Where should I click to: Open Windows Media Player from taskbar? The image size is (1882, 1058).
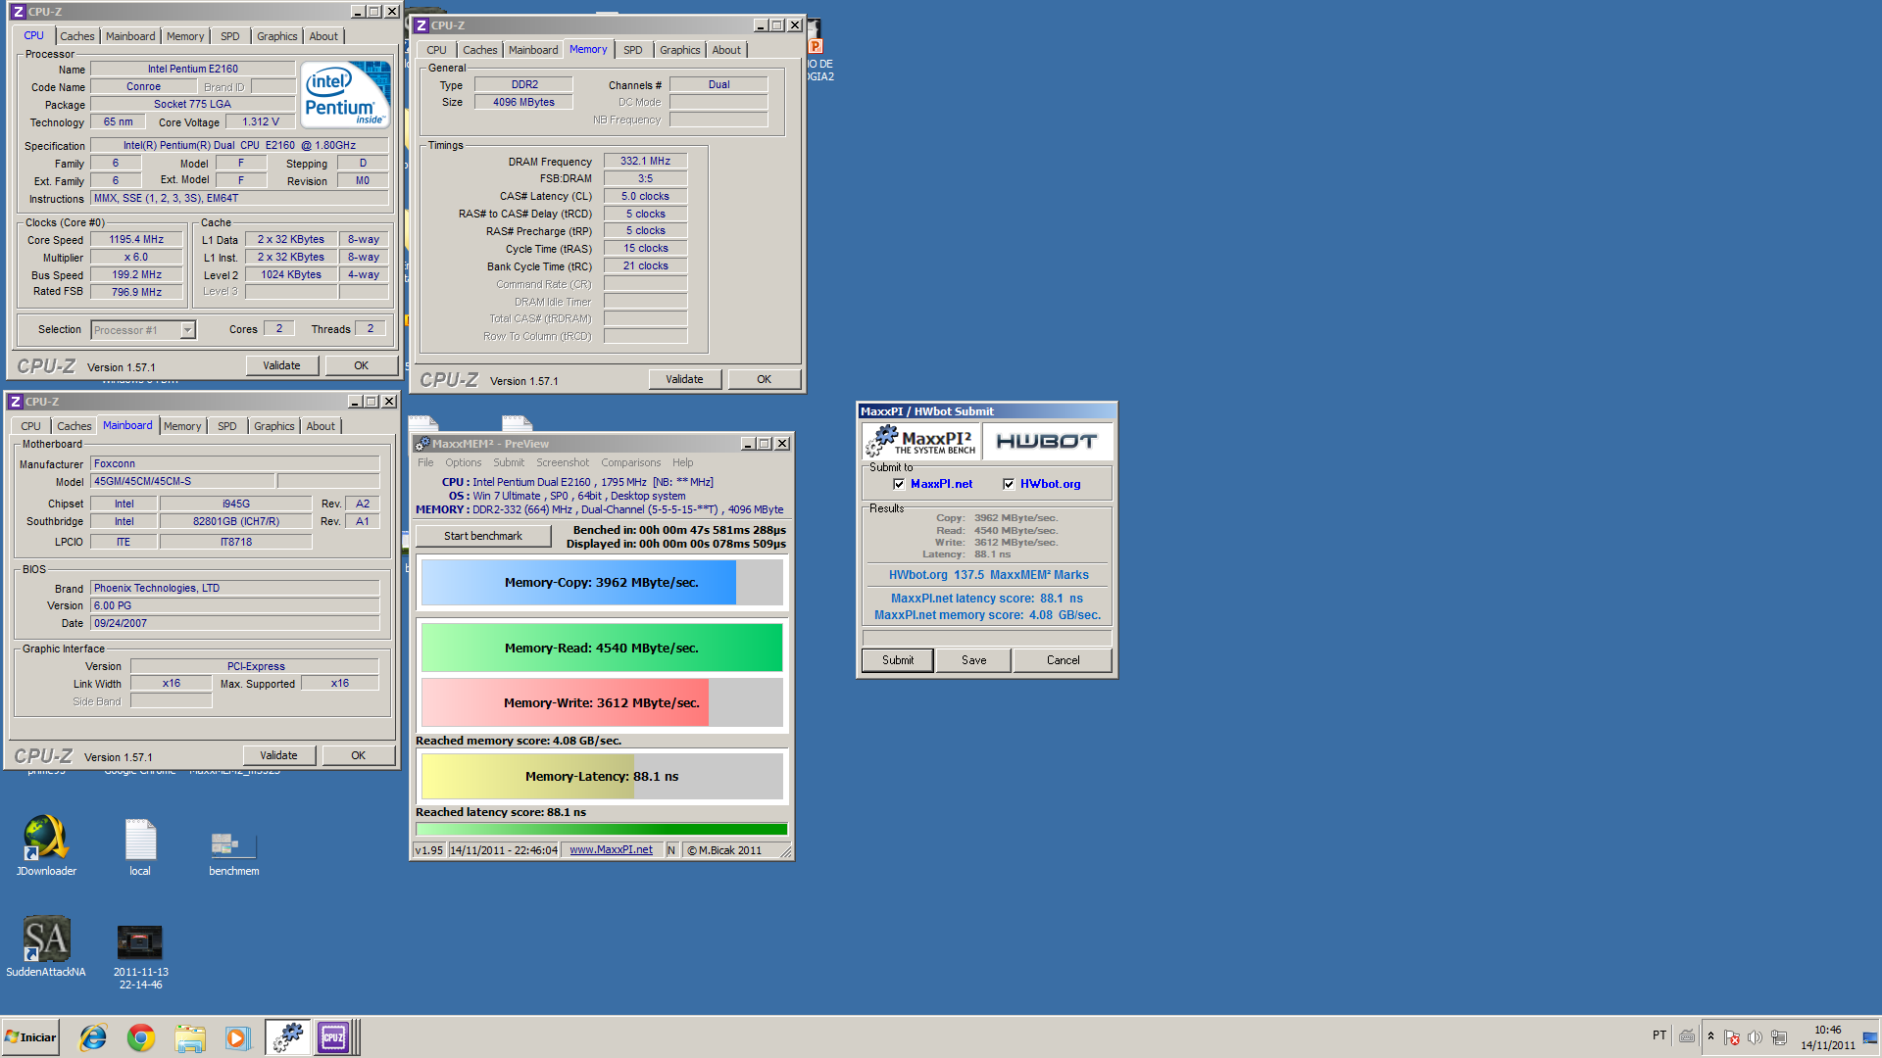tap(237, 1037)
